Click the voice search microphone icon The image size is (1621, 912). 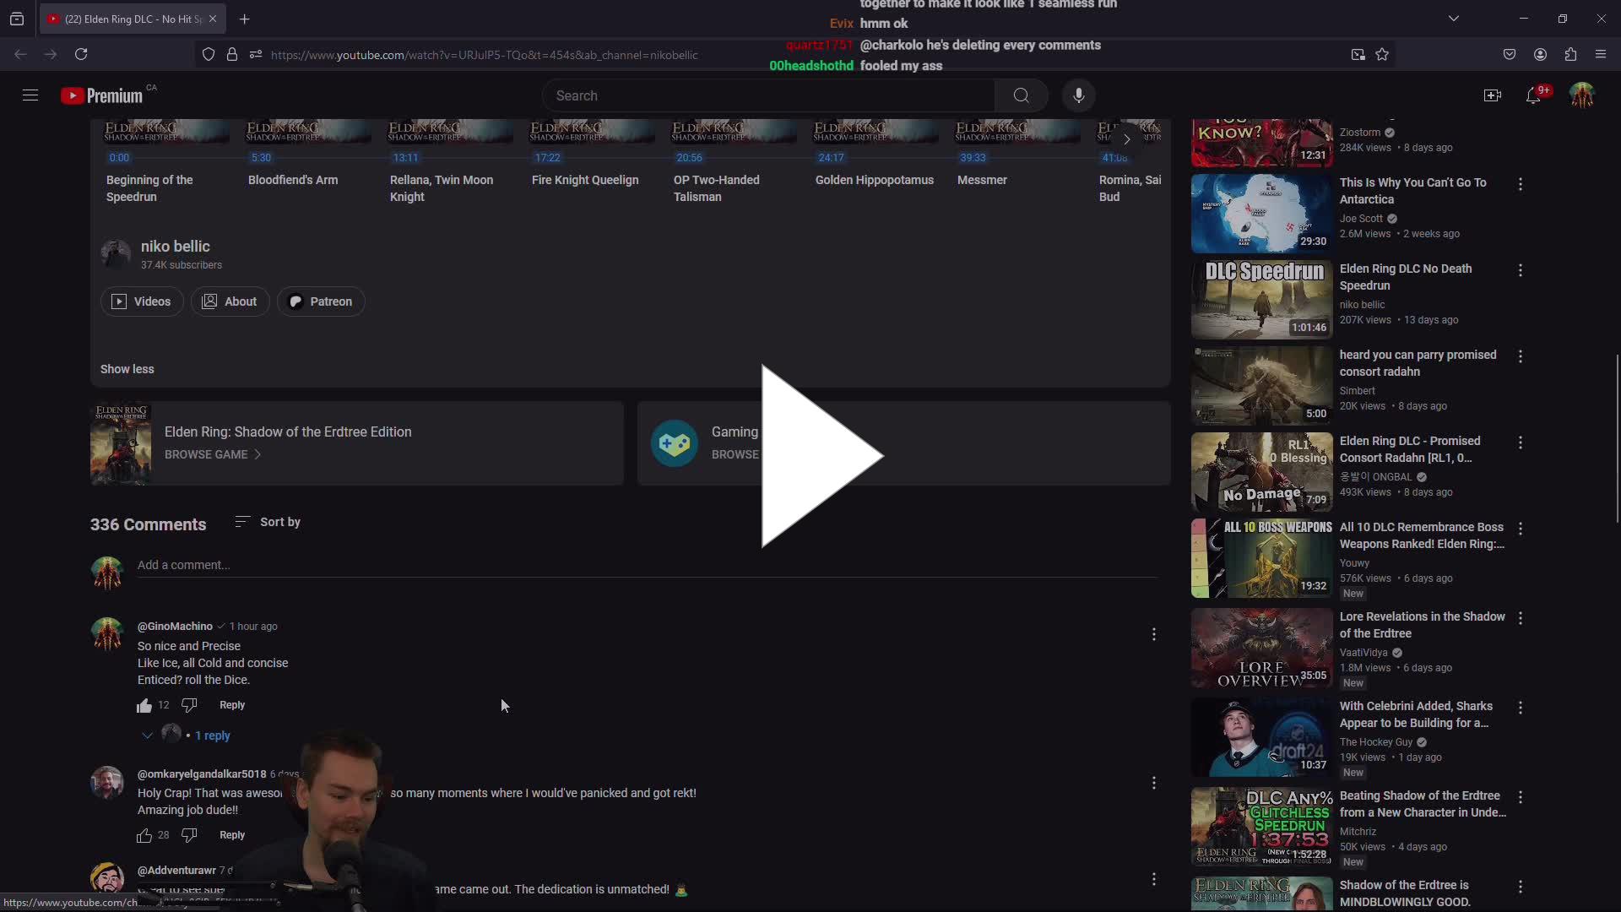tap(1079, 95)
